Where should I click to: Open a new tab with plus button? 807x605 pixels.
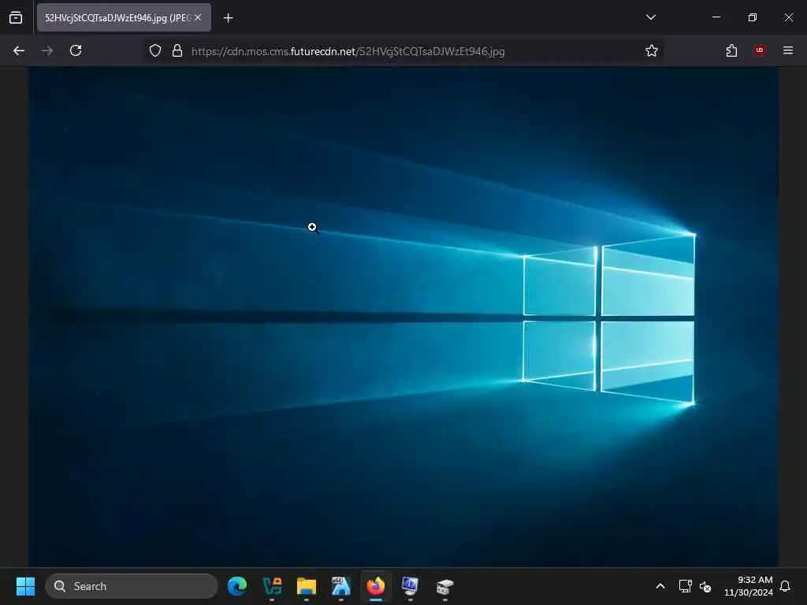click(x=228, y=18)
